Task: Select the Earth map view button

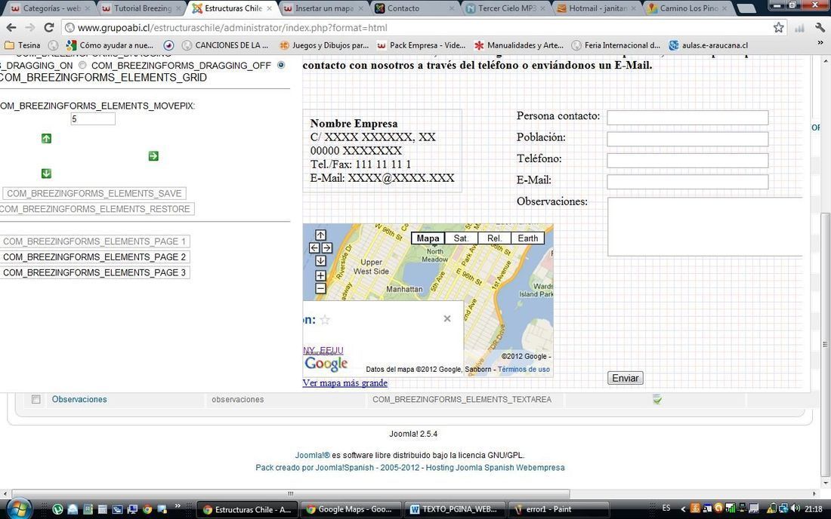Action: [528, 238]
